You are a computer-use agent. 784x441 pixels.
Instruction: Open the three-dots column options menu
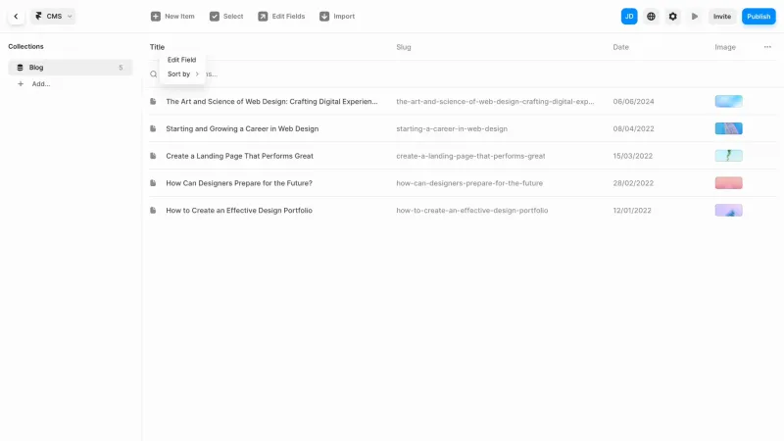tap(767, 47)
